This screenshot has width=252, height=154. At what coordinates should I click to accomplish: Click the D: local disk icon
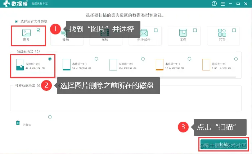(67, 65)
